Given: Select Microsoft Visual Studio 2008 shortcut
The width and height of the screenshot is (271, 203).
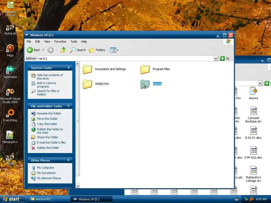Looking at the screenshot, I should pyautogui.click(x=10, y=96).
